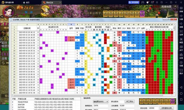
Task: Click the 获取雷电句柄 button
Action: [x=166, y=108]
